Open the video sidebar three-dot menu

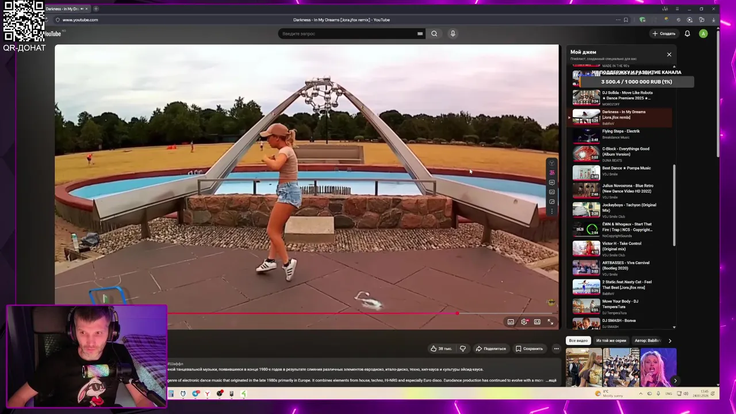[x=551, y=212]
